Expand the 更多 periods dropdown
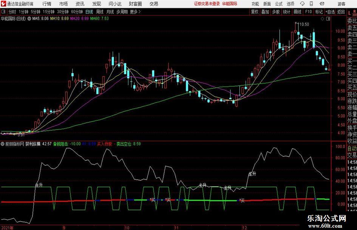357x230 pixels. point(135,12)
